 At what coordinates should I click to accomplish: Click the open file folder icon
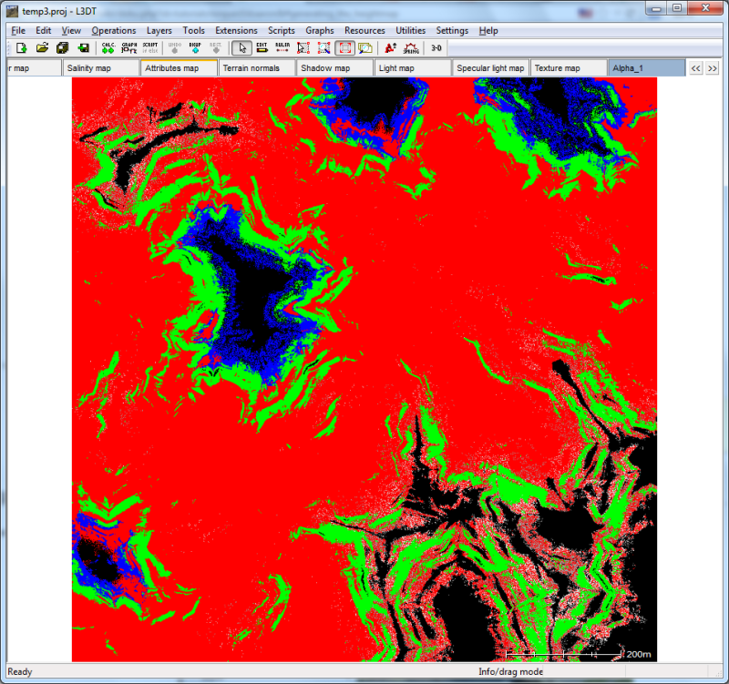pyautogui.click(x=42, y=48)
